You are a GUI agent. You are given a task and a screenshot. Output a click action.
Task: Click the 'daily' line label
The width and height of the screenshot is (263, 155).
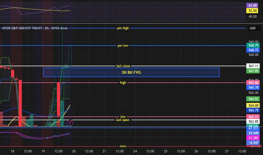123,146
